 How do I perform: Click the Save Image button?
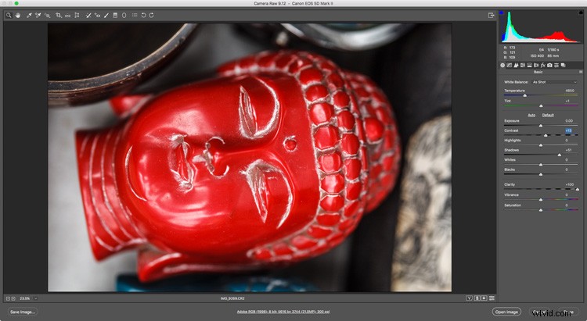23,312
